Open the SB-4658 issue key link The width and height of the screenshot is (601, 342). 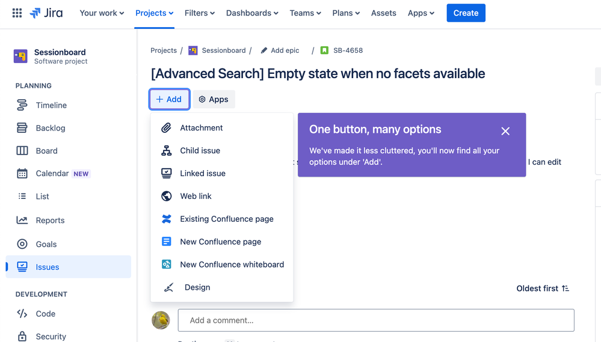(x=348, y=50)
